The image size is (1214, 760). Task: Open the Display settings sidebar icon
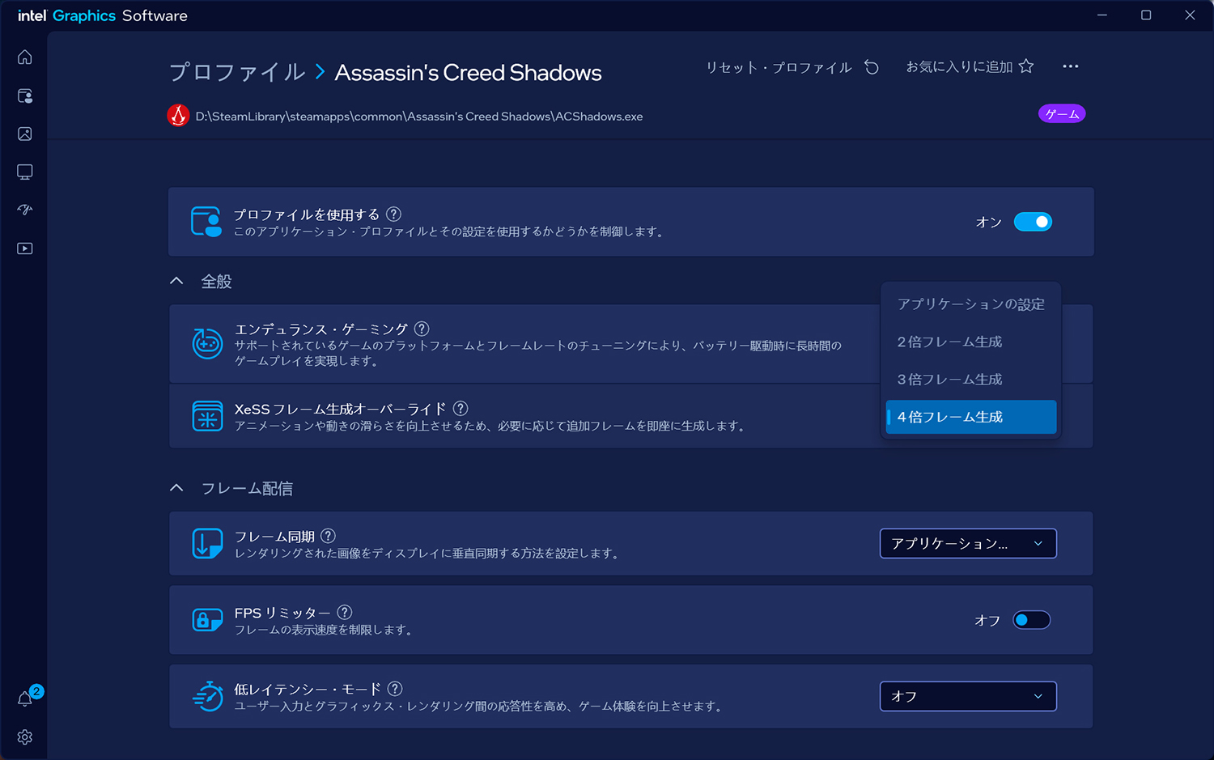pos(24,172)
